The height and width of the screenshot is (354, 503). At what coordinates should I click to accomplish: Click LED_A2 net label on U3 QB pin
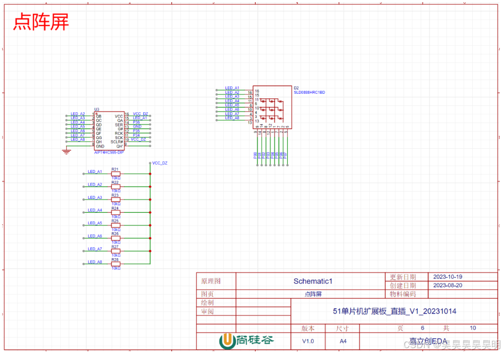78,114
